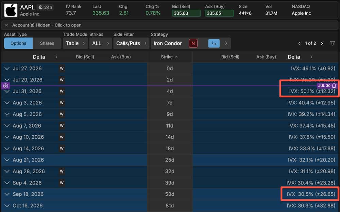The width and height of the screenshot is (340, 212).
Task: Expand the Account(s) Hidden panel
Action: pos(170,25)
